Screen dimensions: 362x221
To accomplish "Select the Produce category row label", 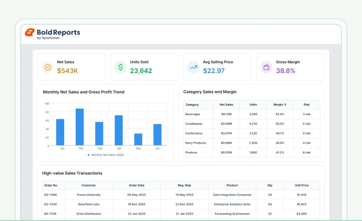I will (191, 152).
